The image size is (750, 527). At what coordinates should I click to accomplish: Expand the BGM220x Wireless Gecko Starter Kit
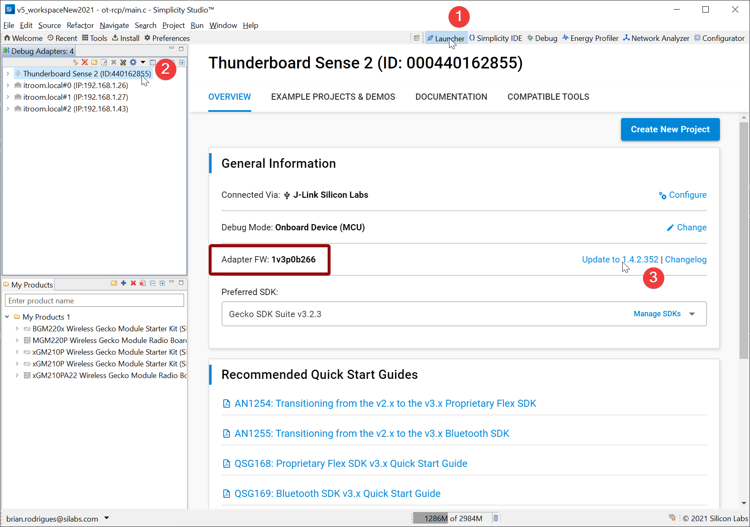point(17,328)
